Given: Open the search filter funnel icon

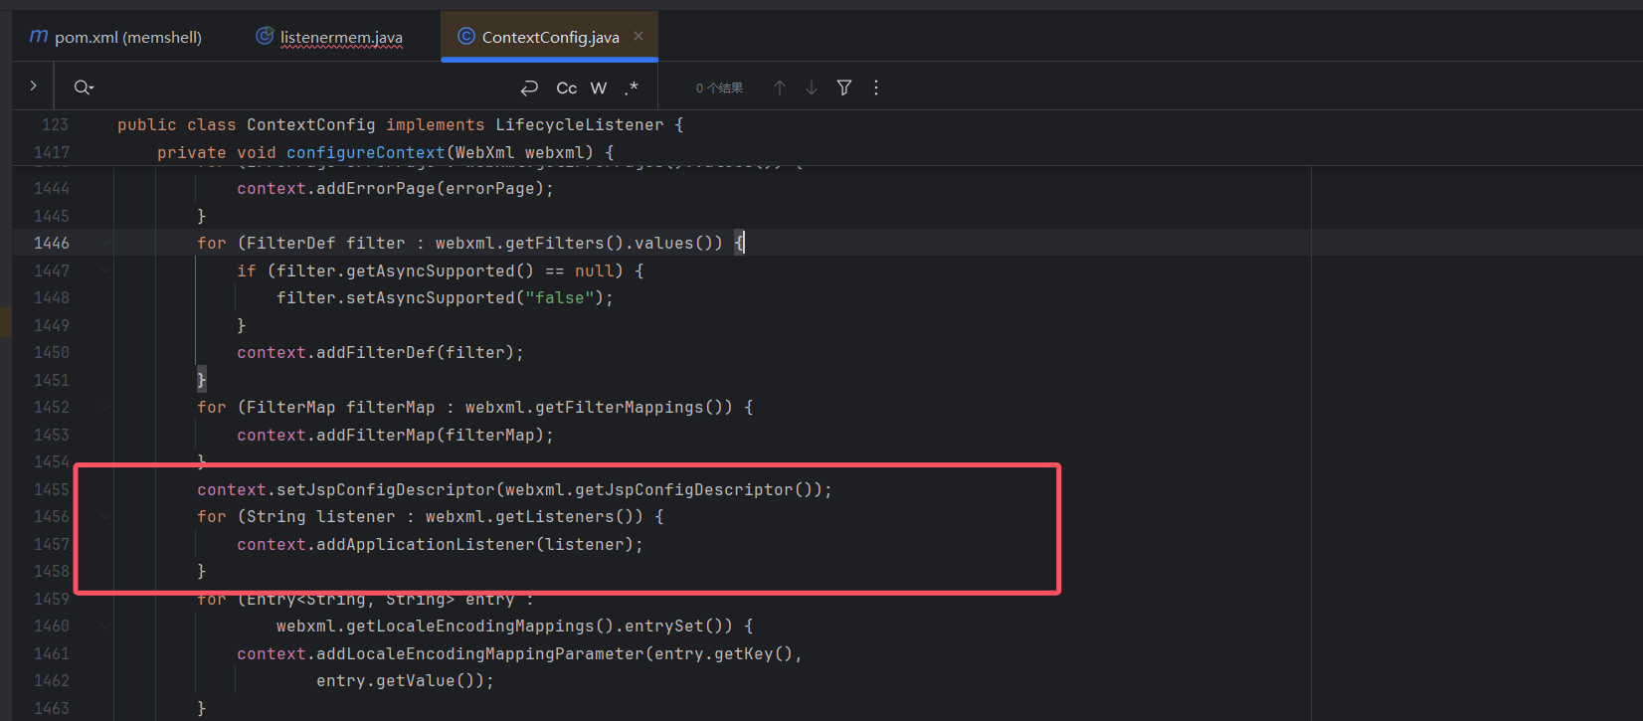Looking at the screenshot, I should pos(844,88).
